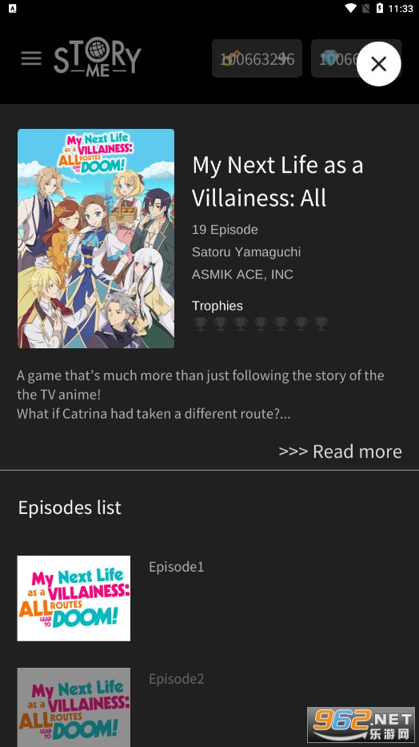Image resolution: width=419 pixels, height=747 pixels.
Task: Select the Episode1 label
Action: (x=177, y=567)
